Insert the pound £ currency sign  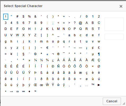click(x=99, y=48)
